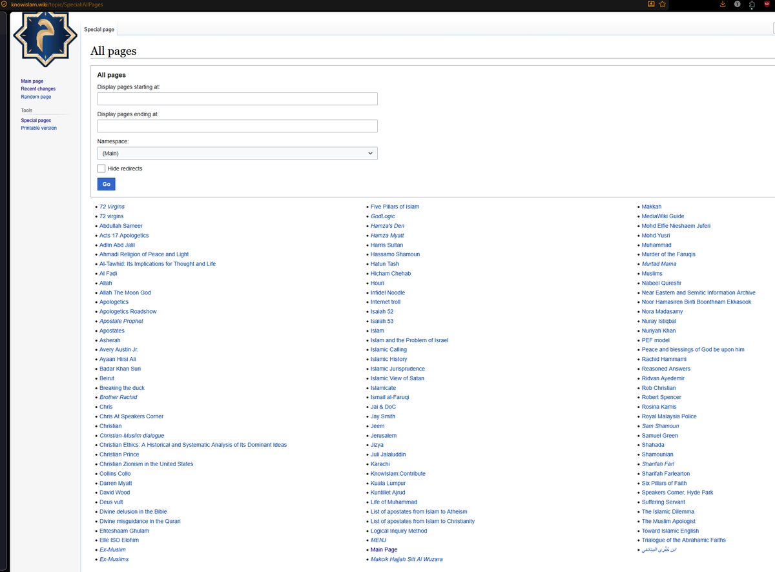Open the Nabeel Qureshi page
The height and width of the screenshot is (572, 775).
click(661, 283)
